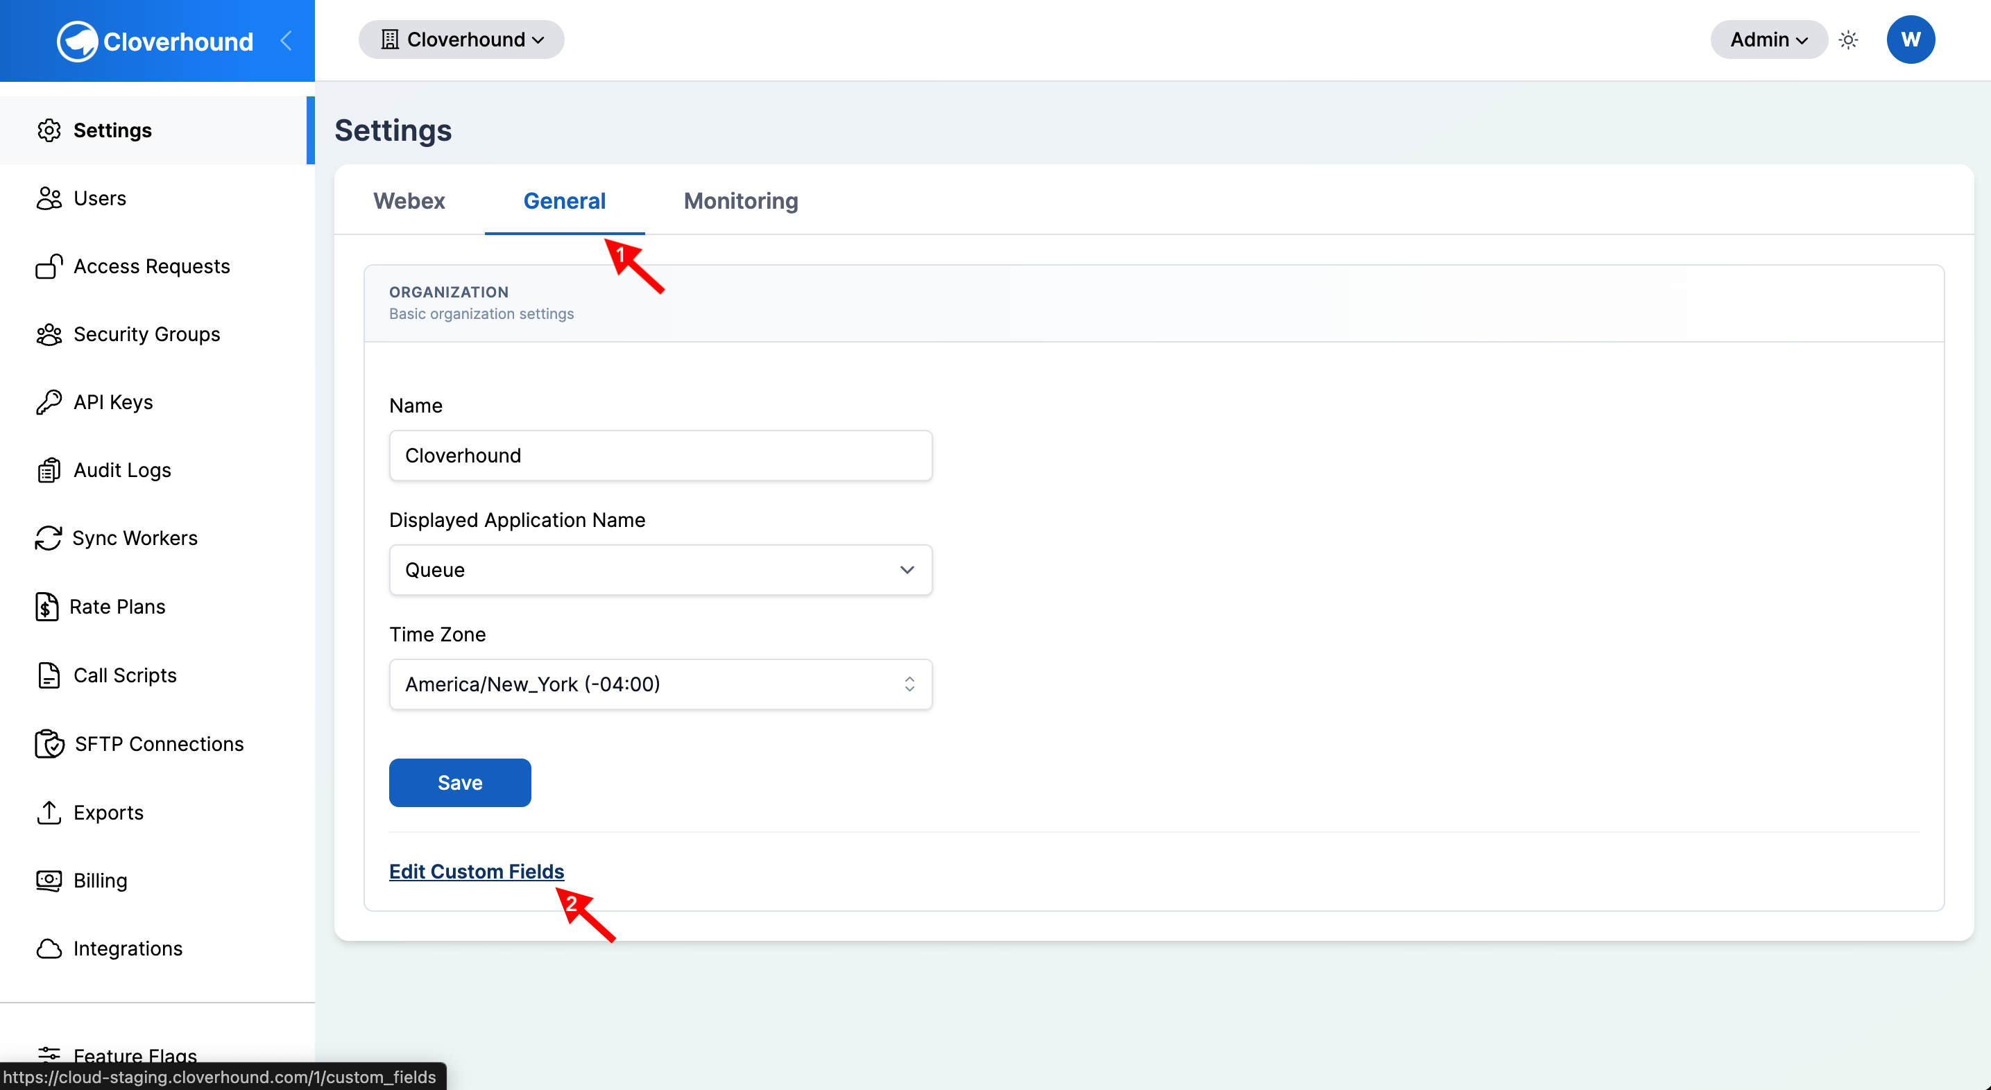Click the Cloverhound brand name in header
1991x1090 pixels.
pos(178,41)
